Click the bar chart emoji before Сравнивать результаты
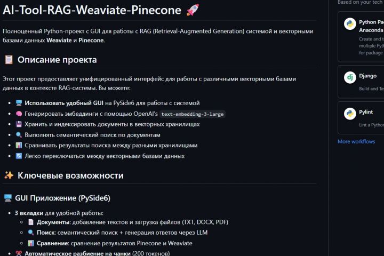Viewport: 384px width, 256px height. 19,145
